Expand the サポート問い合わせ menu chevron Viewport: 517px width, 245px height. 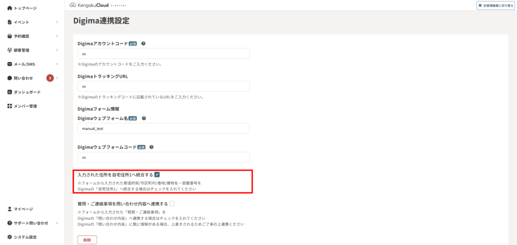pyautogui.click(x=57, y=223)
